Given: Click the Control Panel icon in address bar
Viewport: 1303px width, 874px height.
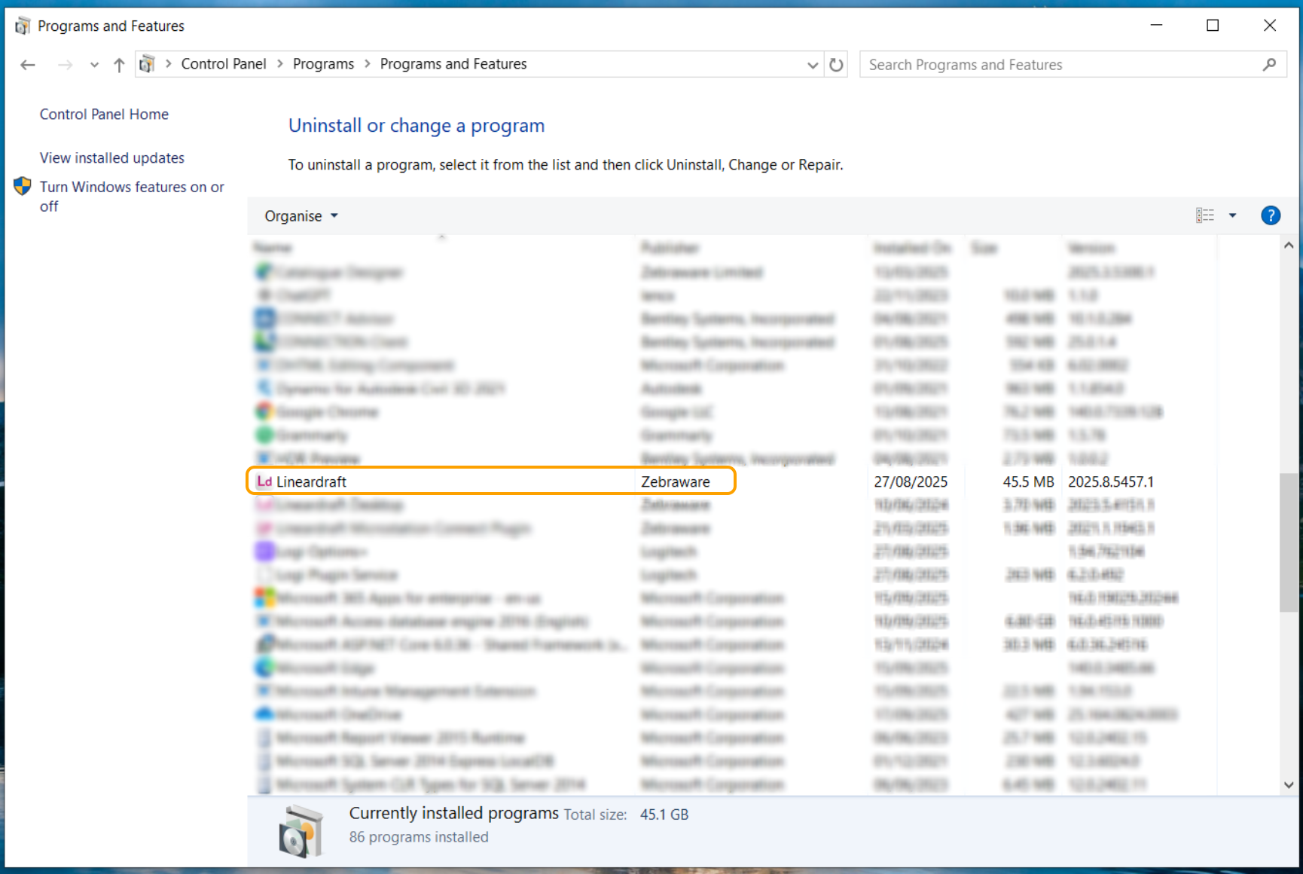Looking at the screenshot, I should pyautogui.click(x=148, y=64).
